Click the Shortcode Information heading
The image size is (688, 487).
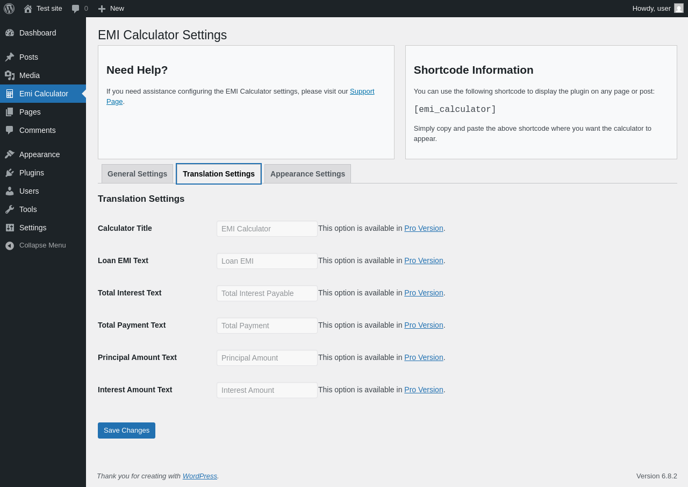[474, 70]
